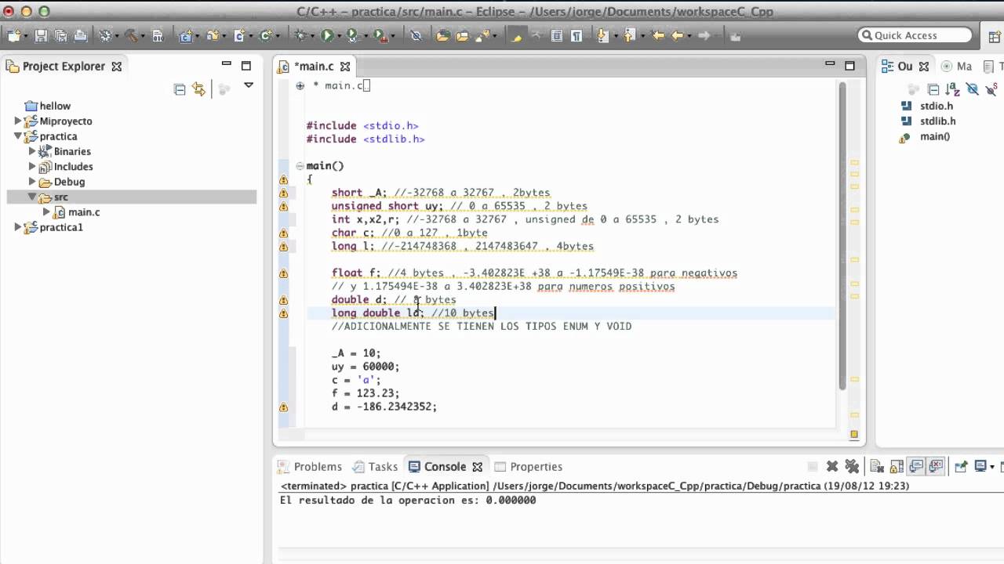This screenshot has height=564, width=1004.
Task: Toggle Show Console When Standard Out Changes
Action: pos(915,467)
